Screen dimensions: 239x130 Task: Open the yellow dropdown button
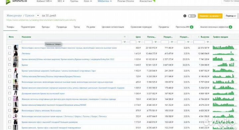[210, 16]
